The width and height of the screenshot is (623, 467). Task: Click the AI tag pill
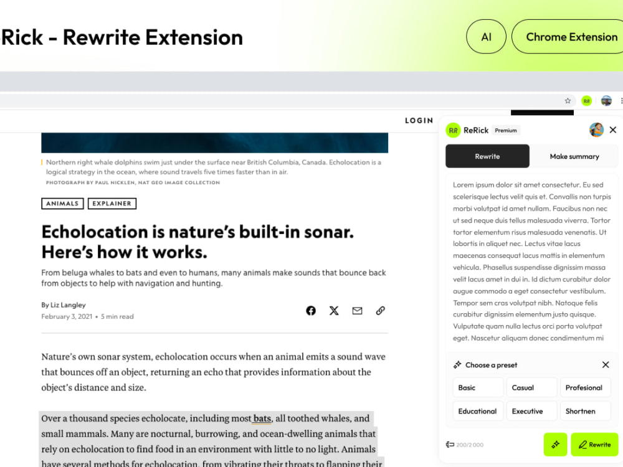click(486, 37)
